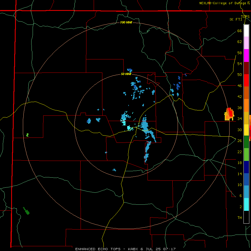Image resolution: width=251 pixels, height=251 pixels.
Task: Click the '42' scale label
Action: 240,97
